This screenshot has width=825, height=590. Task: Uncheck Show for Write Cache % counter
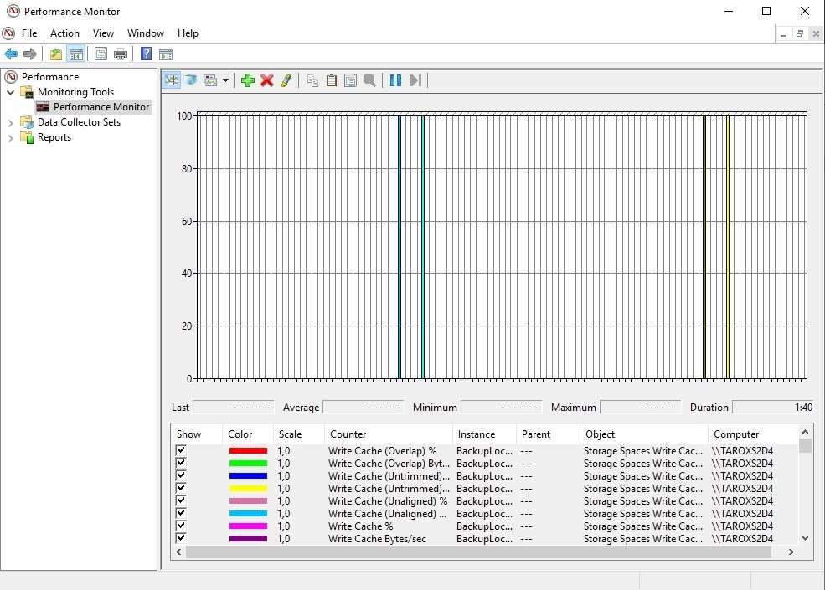click(x=181, y=526)
